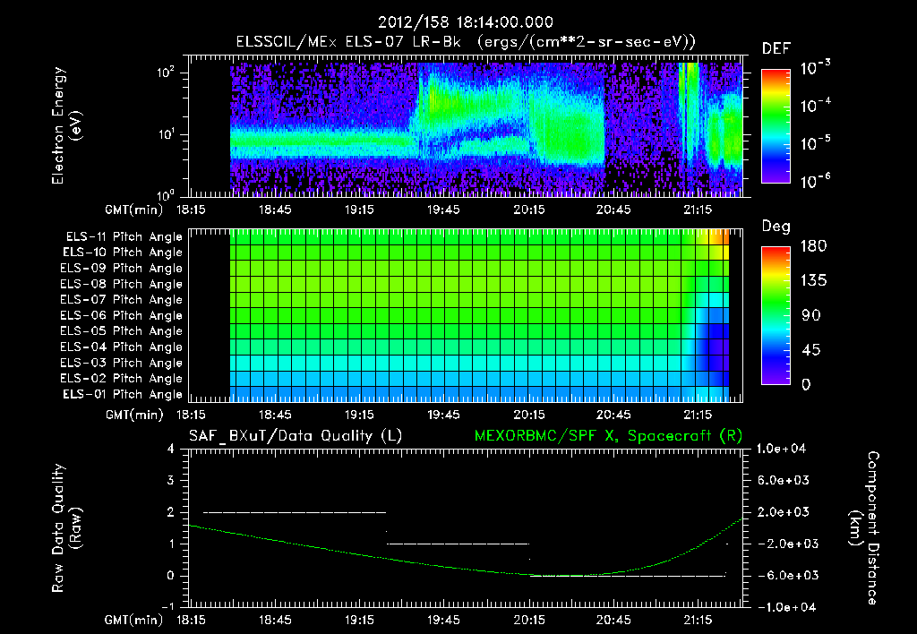Image resolution: width=917 pixels, height=634 pixels.
Task: Select the ELS-02 Pitch Angle row label
Action: click(121, 379)
